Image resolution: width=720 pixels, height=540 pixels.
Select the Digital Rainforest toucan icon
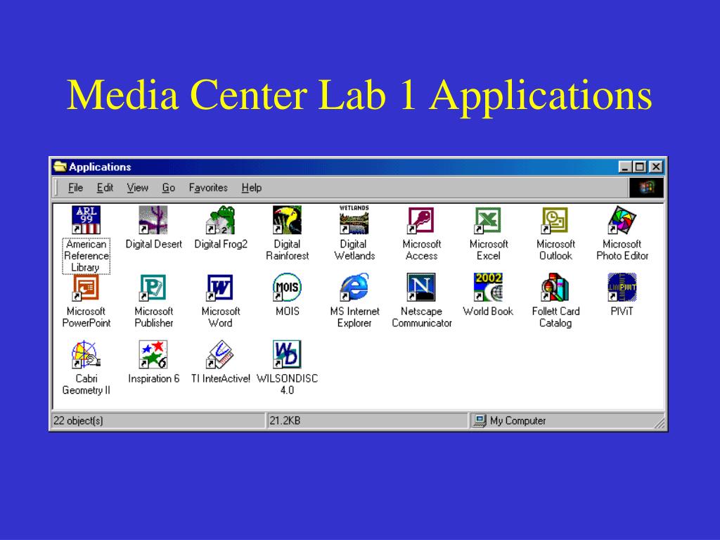pos(288,219)
